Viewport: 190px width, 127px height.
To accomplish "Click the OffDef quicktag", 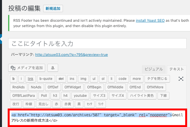I will (x=53, y=87).
